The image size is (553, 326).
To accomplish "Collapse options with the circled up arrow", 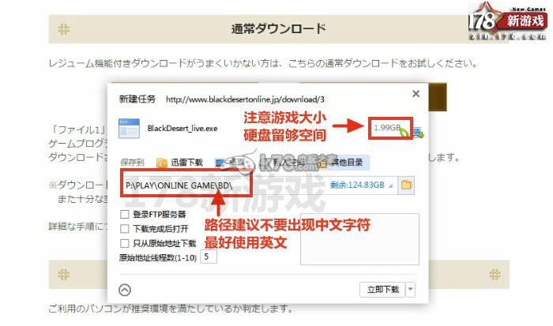I will pos(125,289).
